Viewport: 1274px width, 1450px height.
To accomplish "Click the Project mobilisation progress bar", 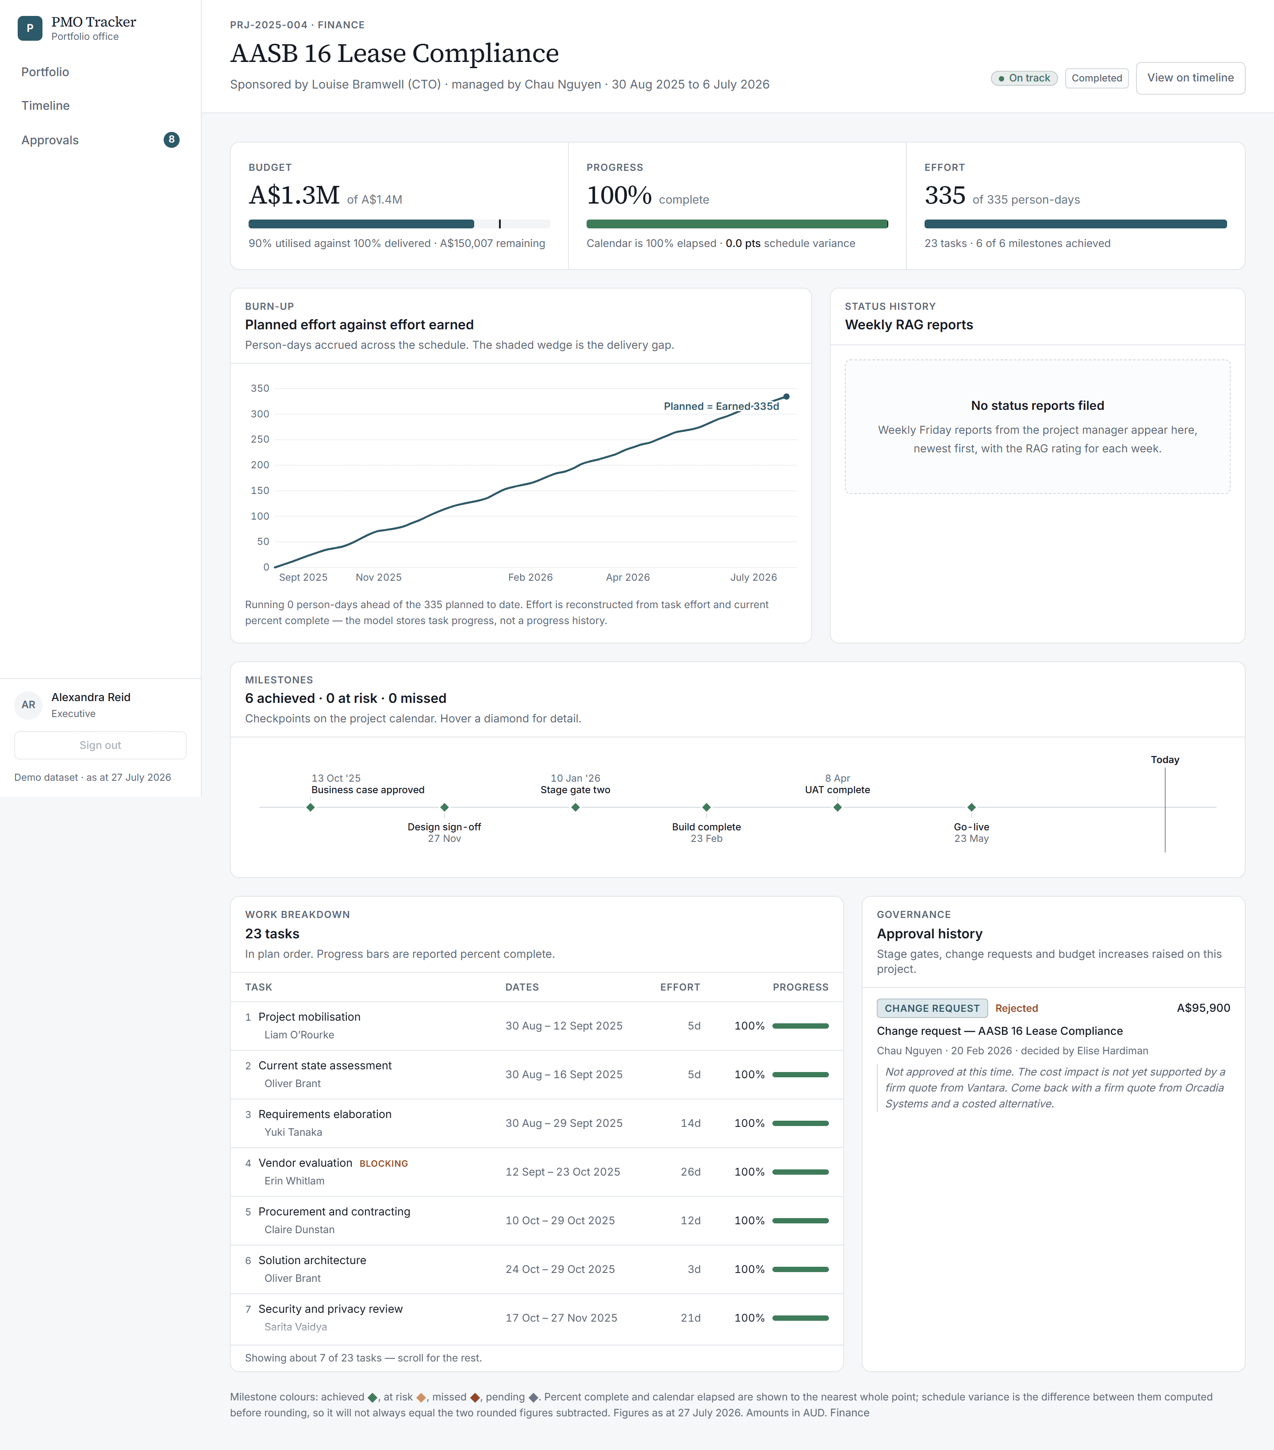I will (x=800, y=1026).
